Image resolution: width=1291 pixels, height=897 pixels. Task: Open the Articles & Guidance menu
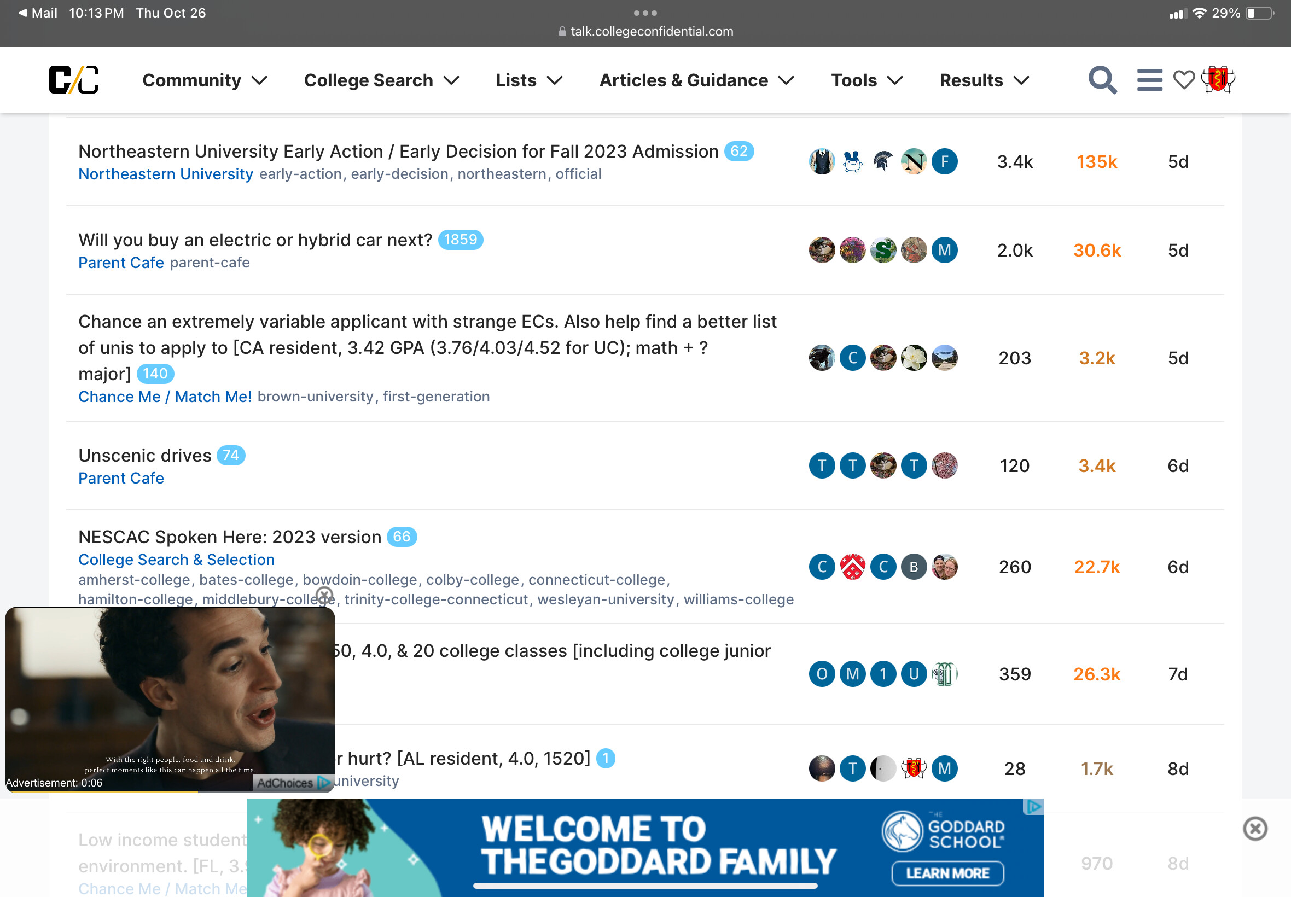[x=696, y=80]
